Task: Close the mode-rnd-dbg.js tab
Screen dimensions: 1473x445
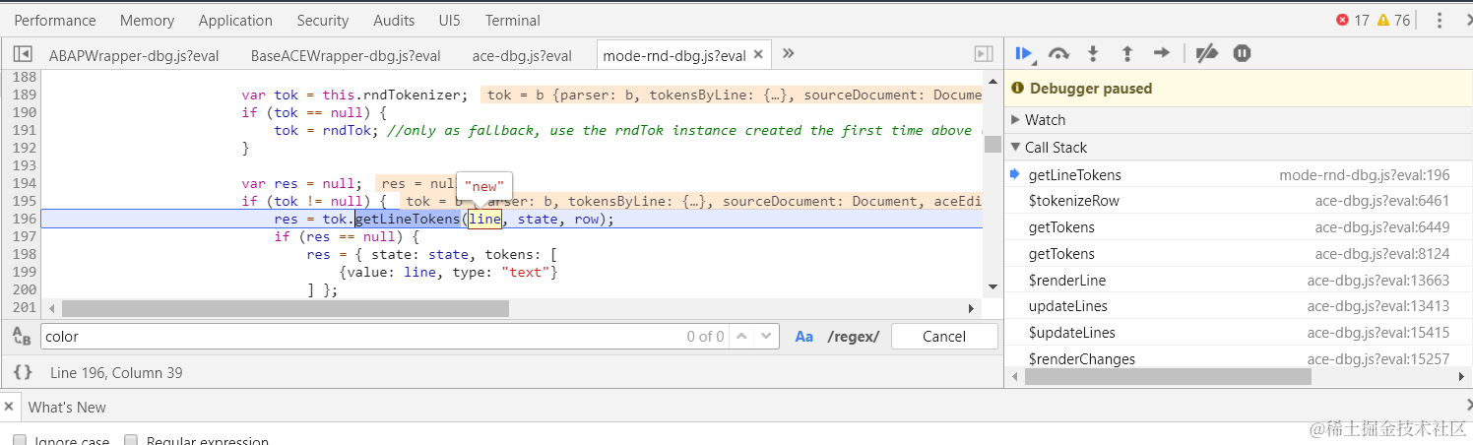Action: [758, 55]
